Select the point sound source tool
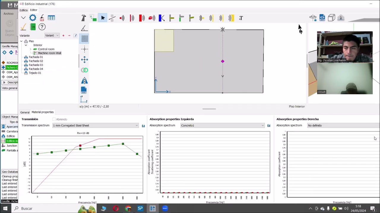Image resolution: width=380 pixels, height=213 pixels. 122,18
